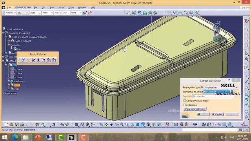Image resolution: width=251 pixels, height=141 pixels.
Task: Open the Autom. color dropdown
Action: pos(10,13)
